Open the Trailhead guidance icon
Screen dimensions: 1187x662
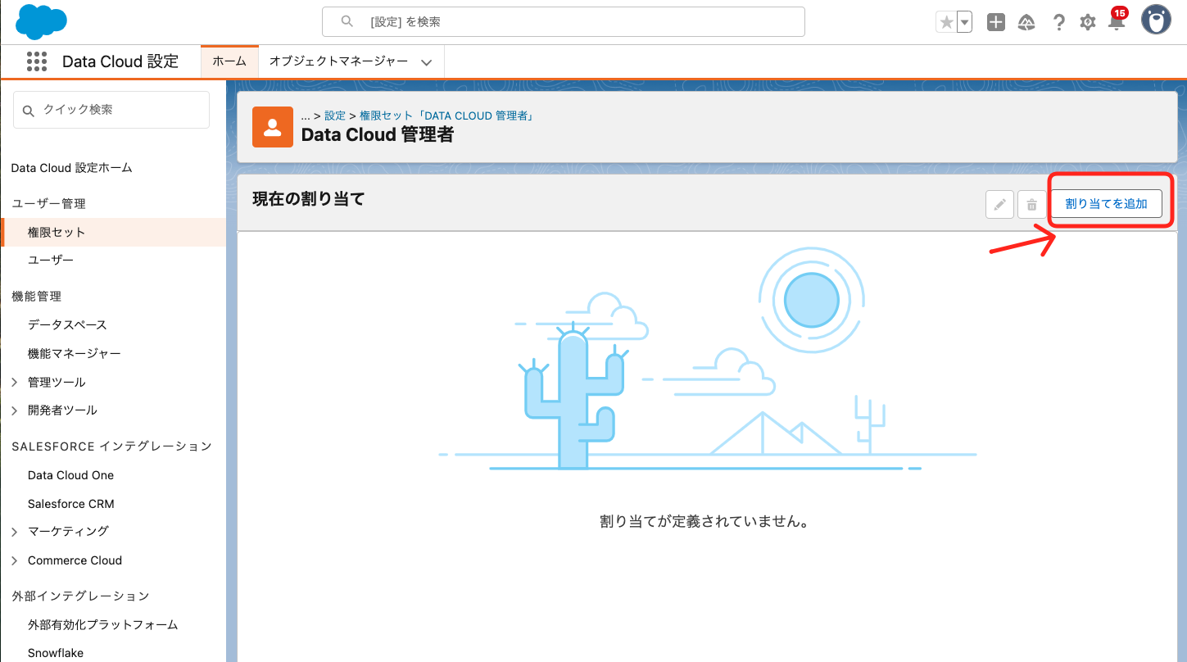pos(1026,23)
